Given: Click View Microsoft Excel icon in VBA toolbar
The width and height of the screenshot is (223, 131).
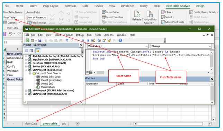Looking at the screenshot, I should [27, 40].
